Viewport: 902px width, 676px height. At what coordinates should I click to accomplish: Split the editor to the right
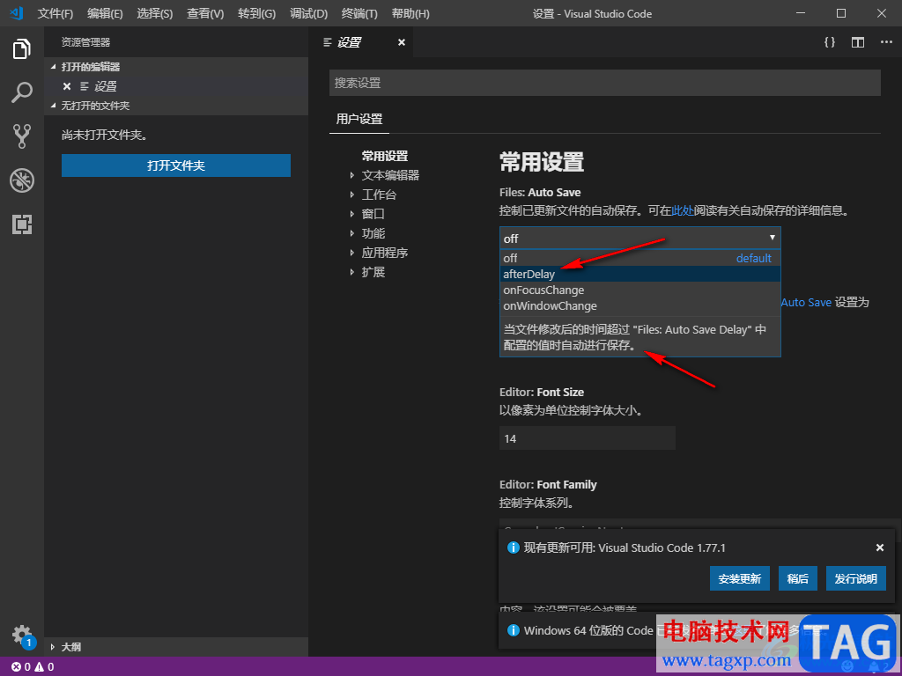[858, 42]
